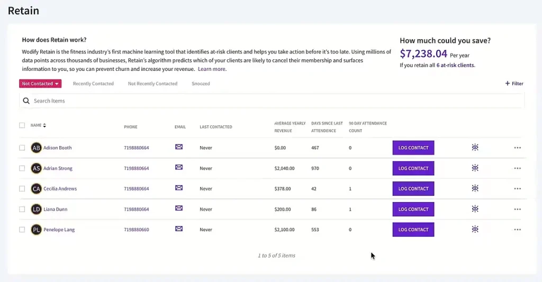Viewport: 542px width, 282px height.
Task: Click the Days Since Last Attendence header
Action: point(327,127)
